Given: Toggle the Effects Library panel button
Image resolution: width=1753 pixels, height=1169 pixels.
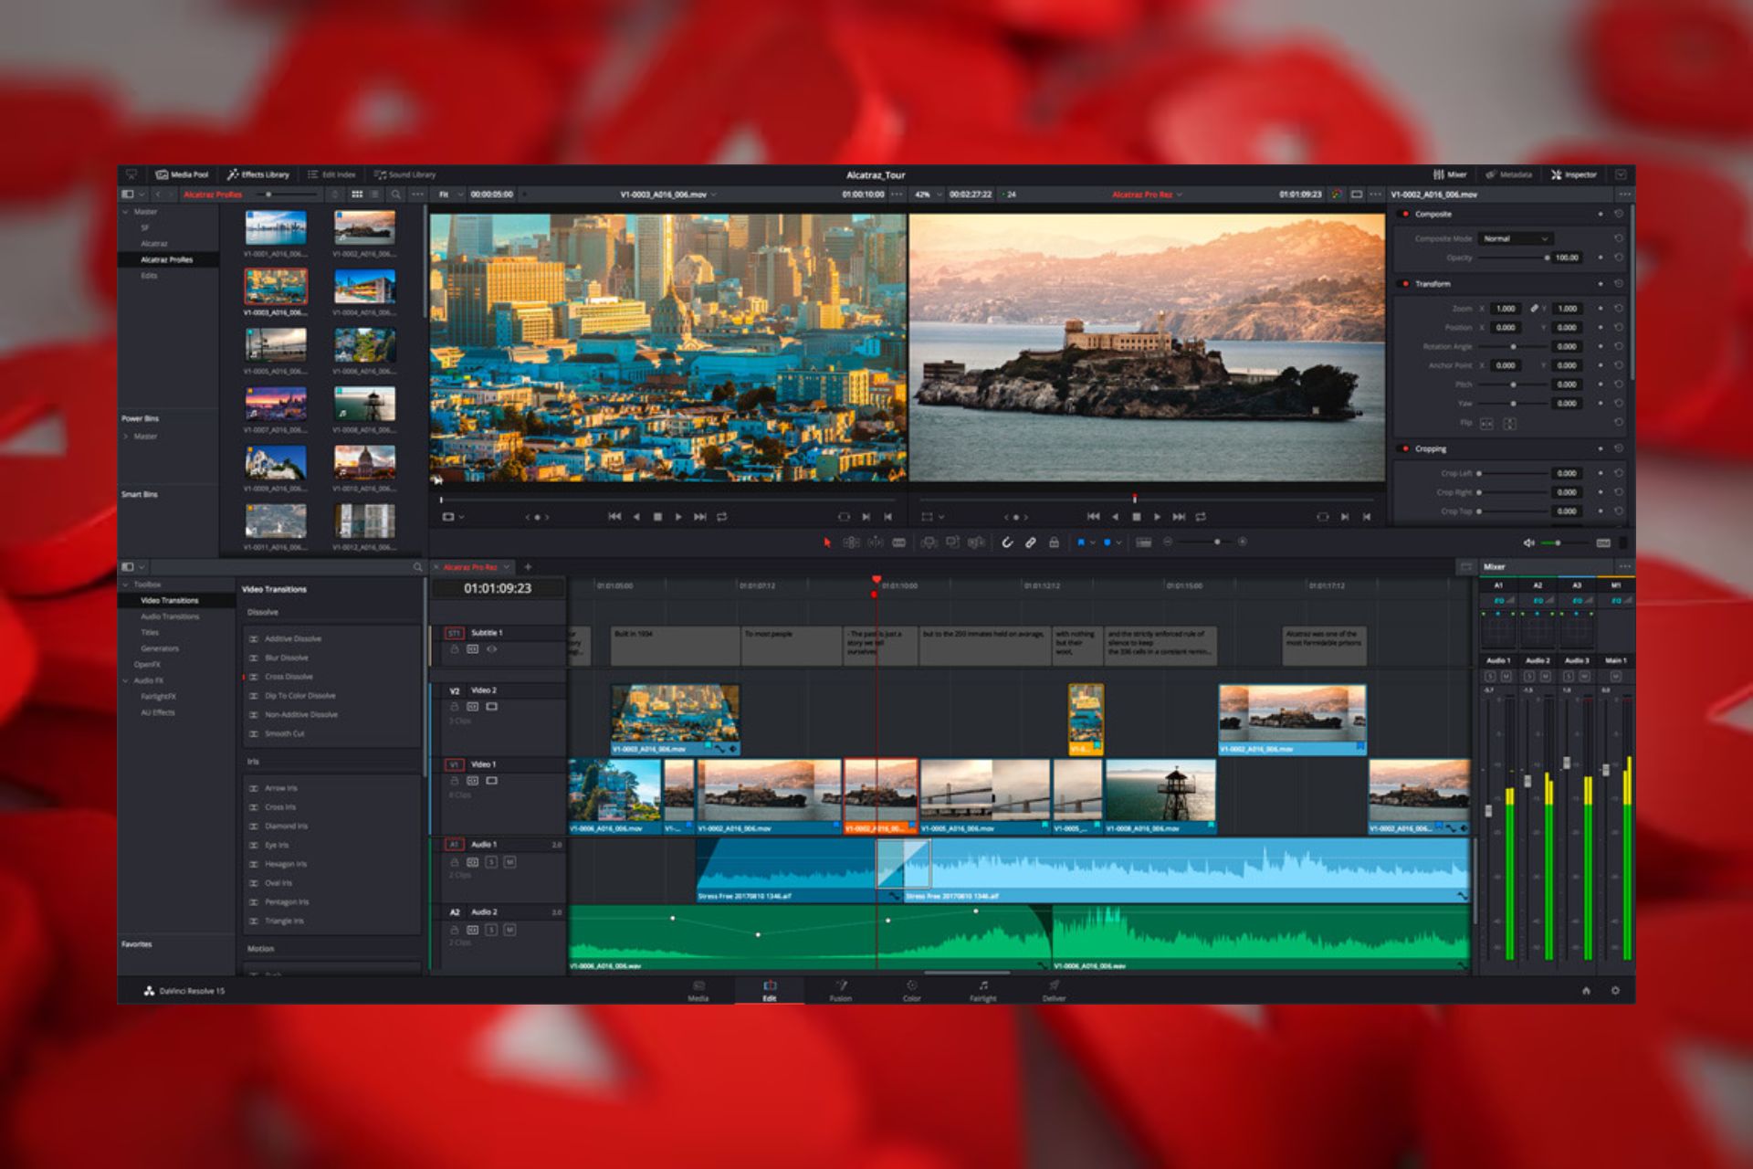Looking at the screenshot, I should point(258,174).
